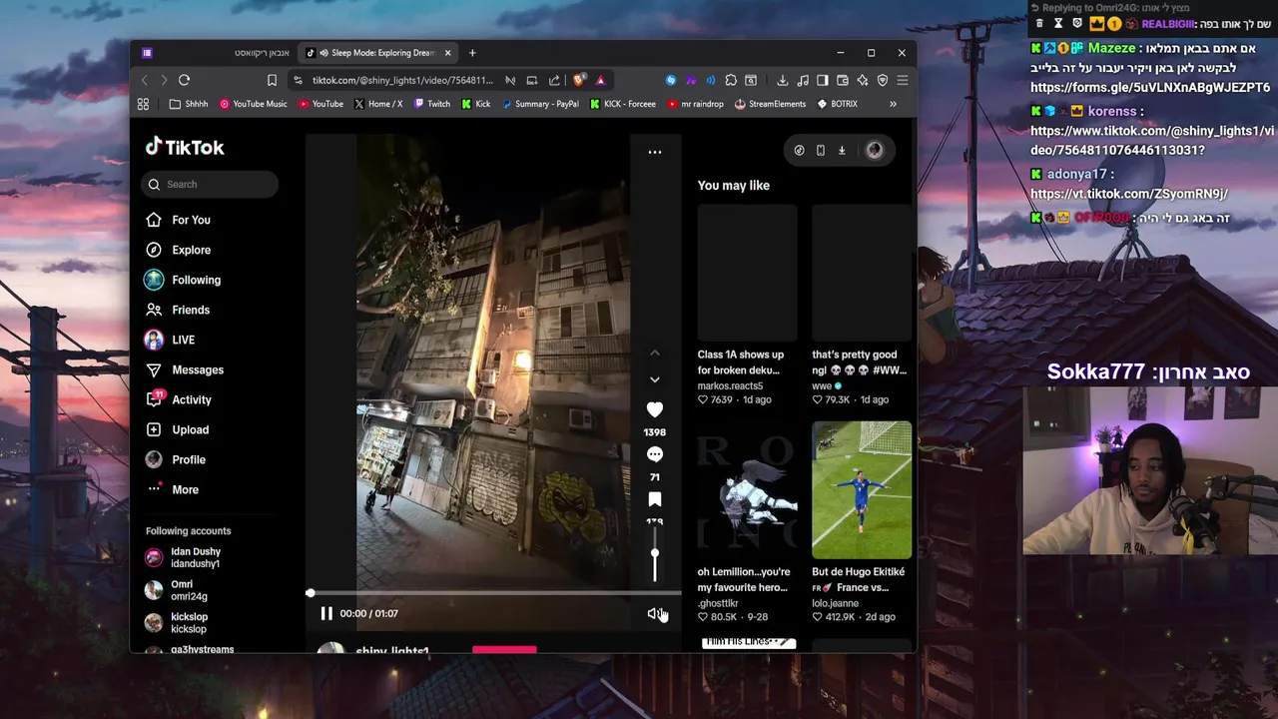Image resolution: width=1278 pixels, height=719 pixels.
Task: Pause the TikTok video
Action: [326, 613]
